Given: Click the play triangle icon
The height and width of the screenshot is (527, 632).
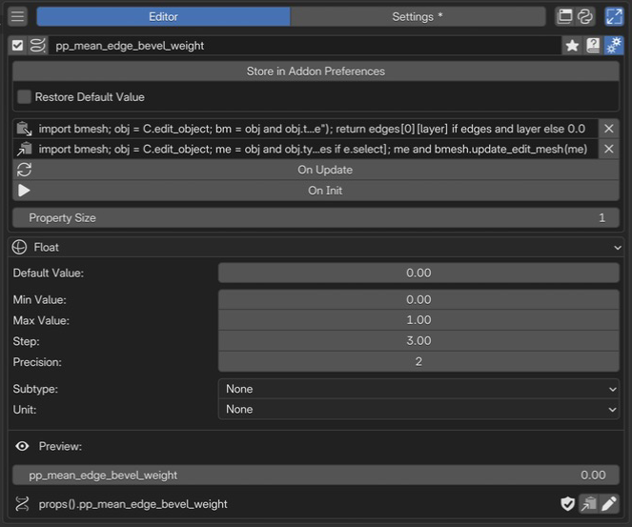Looking at the screenshot, I should point(24,191).
